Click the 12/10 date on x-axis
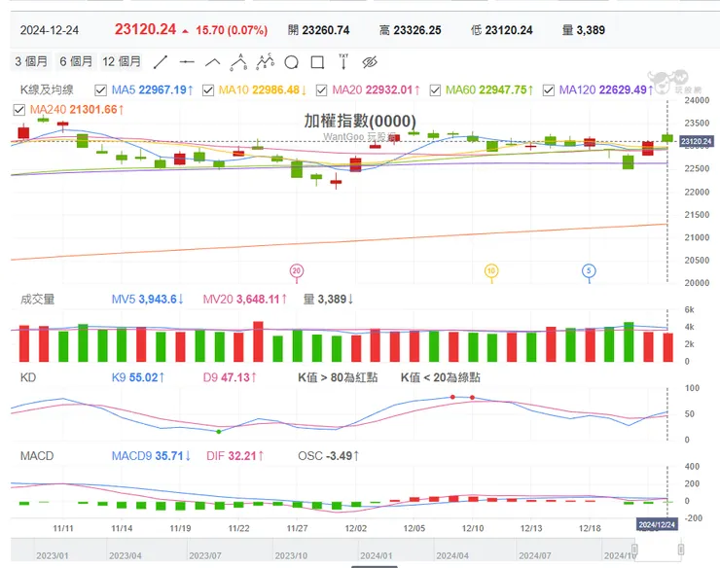The height and width of the screenshot is (568, 720). click(473, 528)
